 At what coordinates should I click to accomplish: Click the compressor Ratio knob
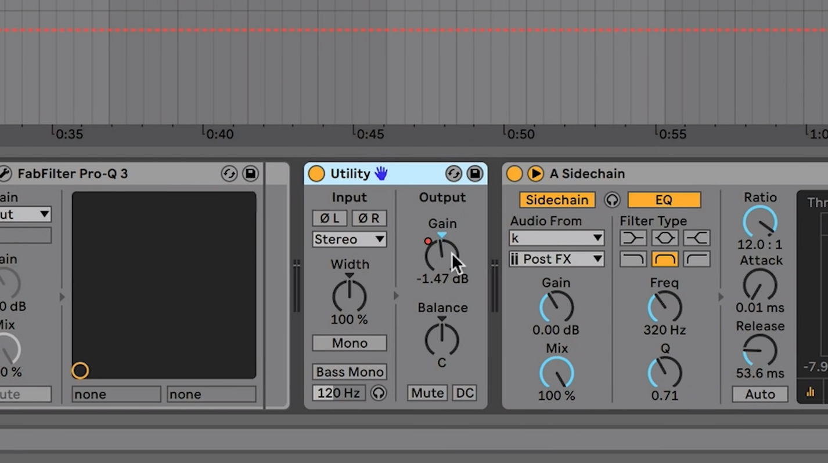click(760, 222)
